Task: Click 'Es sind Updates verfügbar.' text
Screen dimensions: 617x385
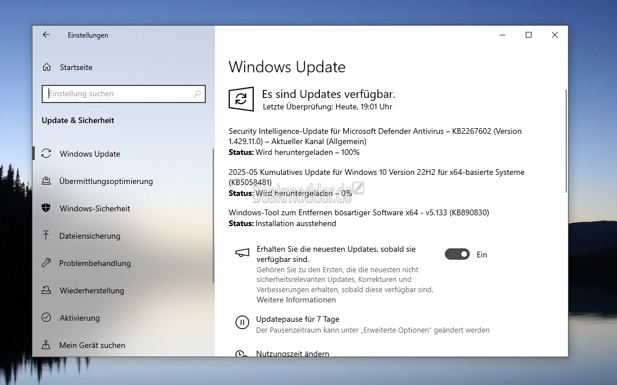Action: 328,95
